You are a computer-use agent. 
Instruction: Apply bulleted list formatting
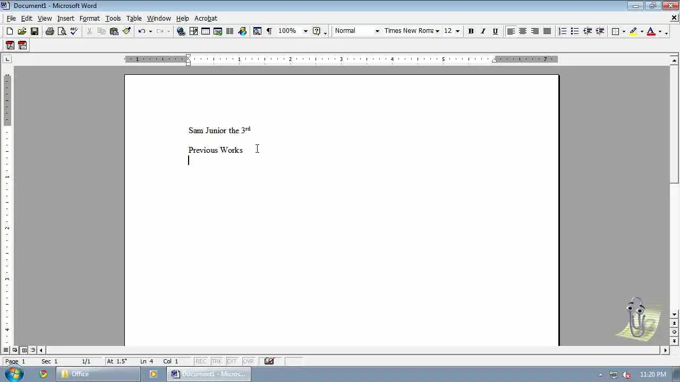coord(575,31)
